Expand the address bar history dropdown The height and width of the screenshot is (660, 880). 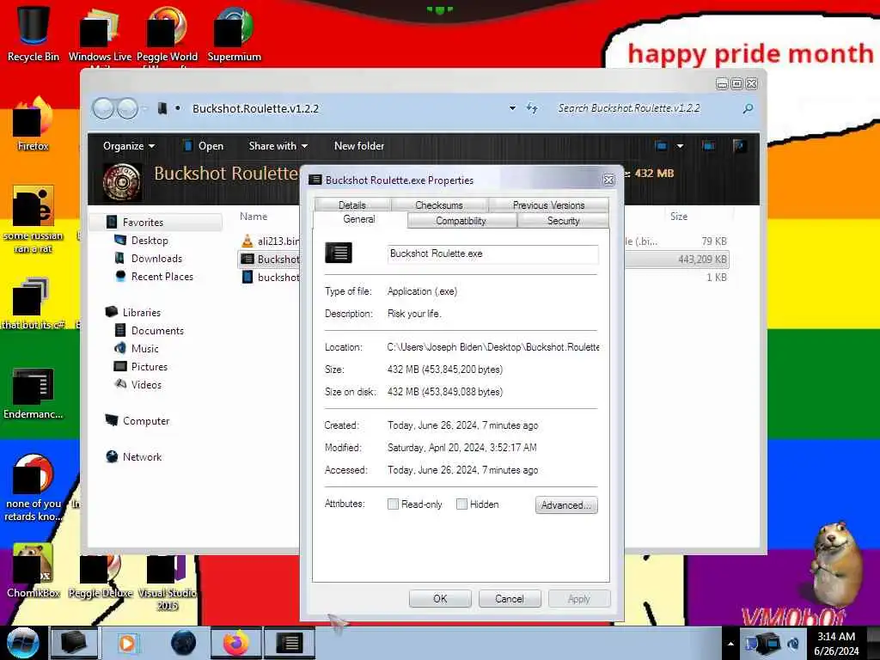tap(512, 108)
